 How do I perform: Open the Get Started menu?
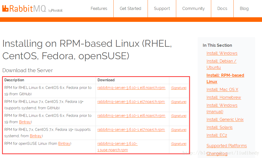coord(130,8)
